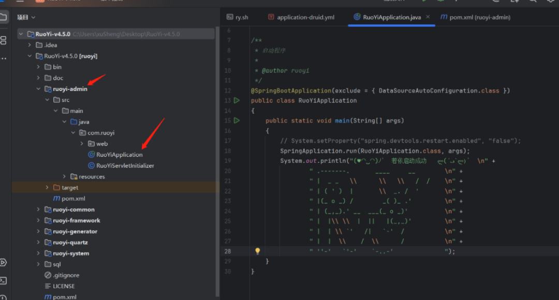This screenshot has height=300, width=559.
Task: Click line number 28 in gutter
Action: pyautogui.click(x=228, y=251)
